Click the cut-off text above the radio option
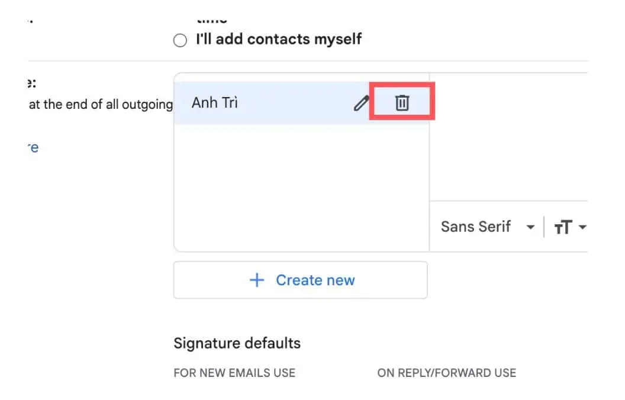The image size is (625, 400). (x=211, y=20)
